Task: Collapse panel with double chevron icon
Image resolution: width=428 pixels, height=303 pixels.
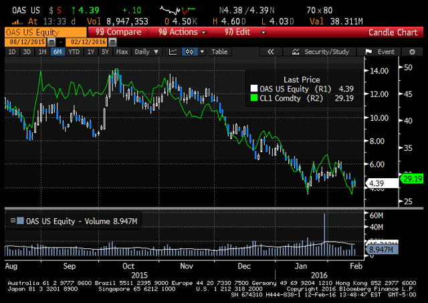Action: tap(270, 52)
